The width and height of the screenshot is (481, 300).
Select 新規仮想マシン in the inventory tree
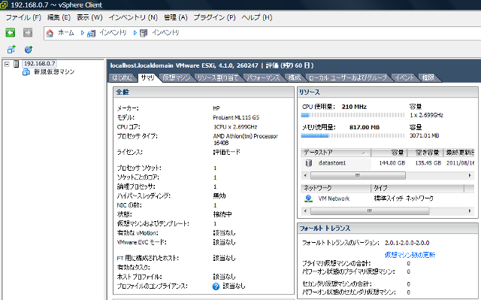coord(54,72)
